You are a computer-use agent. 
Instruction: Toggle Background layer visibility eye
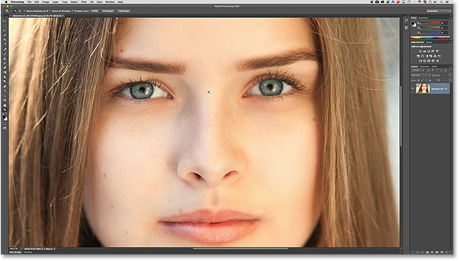click(x=413, y=89)
